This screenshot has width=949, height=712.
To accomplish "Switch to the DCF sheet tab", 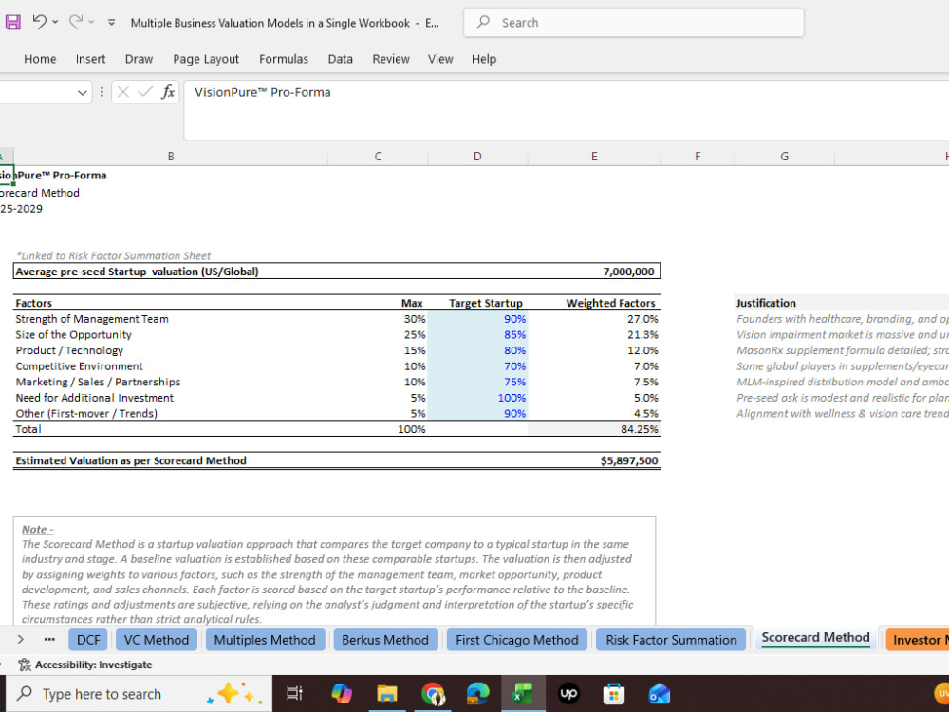I will [88, 640].
